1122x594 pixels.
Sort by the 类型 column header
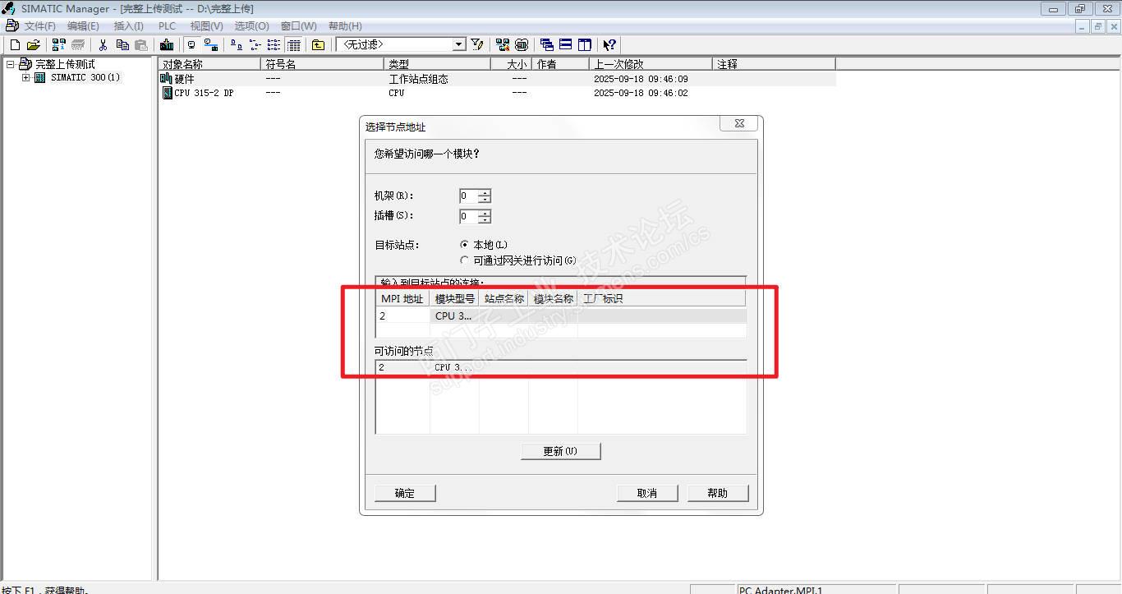pos(437,64)
